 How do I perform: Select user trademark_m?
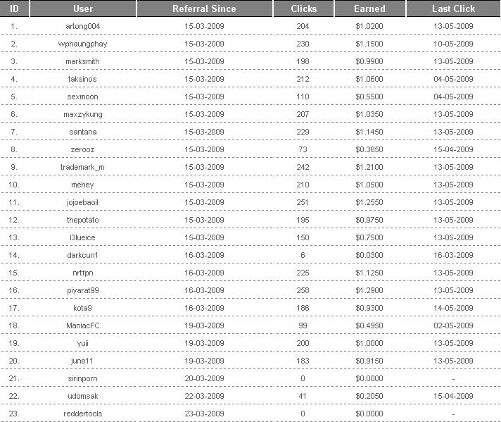pos(82,168)
